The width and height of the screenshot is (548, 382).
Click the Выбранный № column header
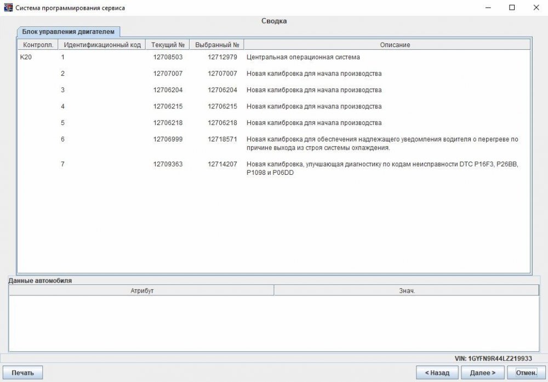pyautogui.click(x=217, y=45)
